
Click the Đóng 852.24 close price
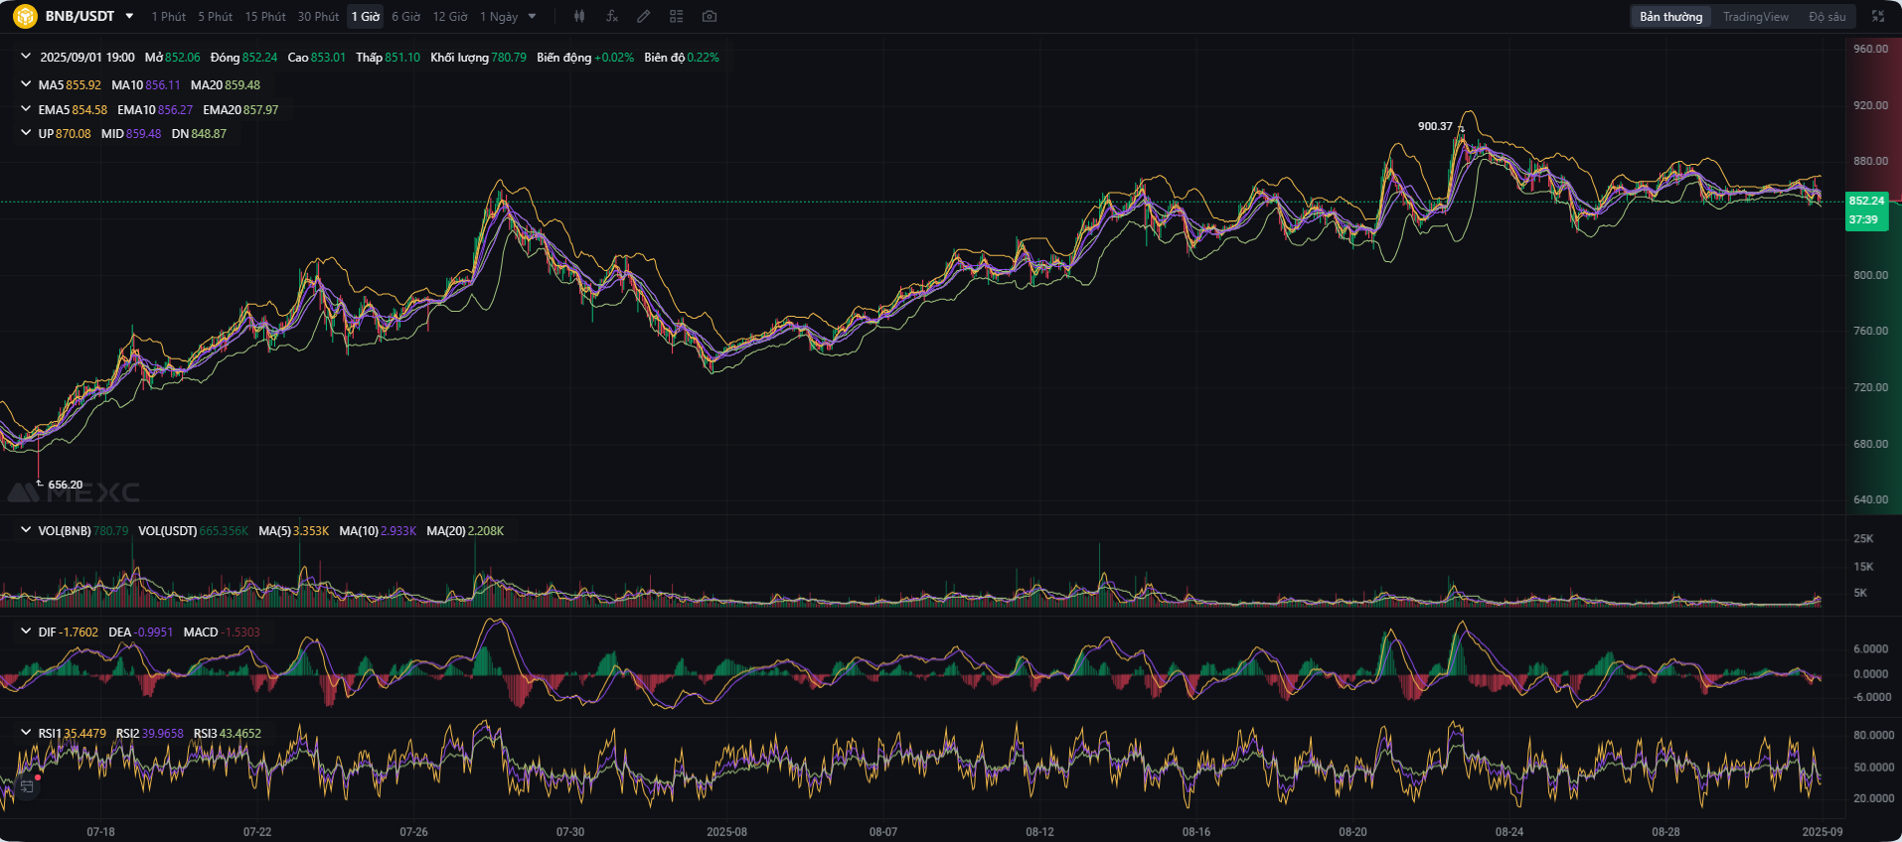tap(243, 58)
